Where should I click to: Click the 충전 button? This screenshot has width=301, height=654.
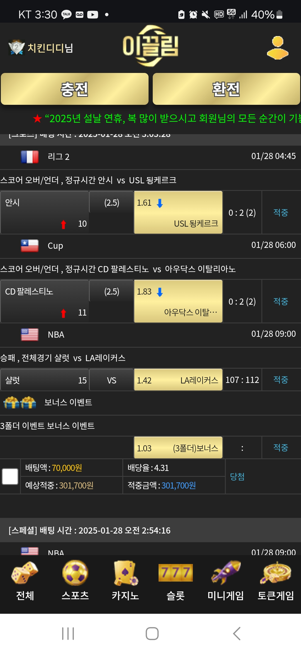point(75,89)
